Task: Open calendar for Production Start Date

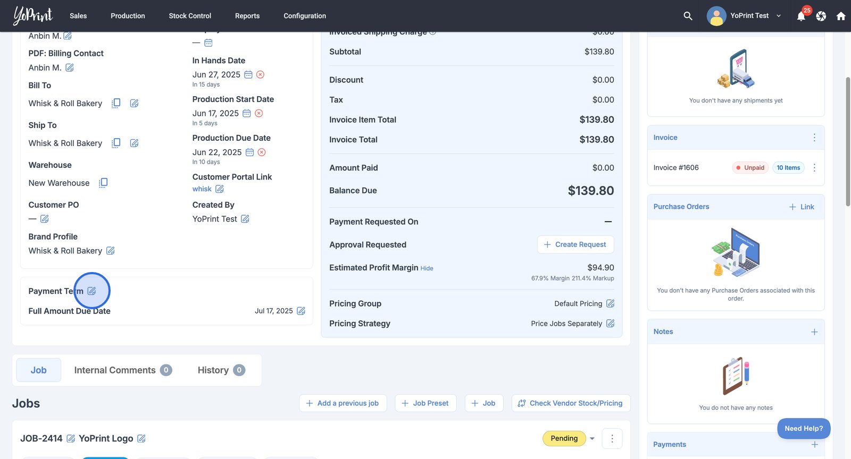Action: (247, 113)
